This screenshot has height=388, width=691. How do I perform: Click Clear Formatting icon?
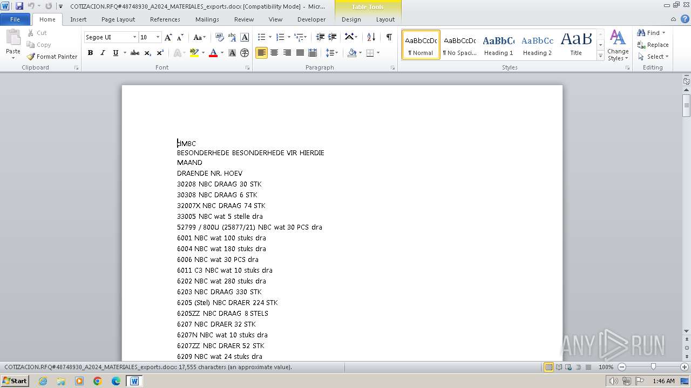[220, 37]
